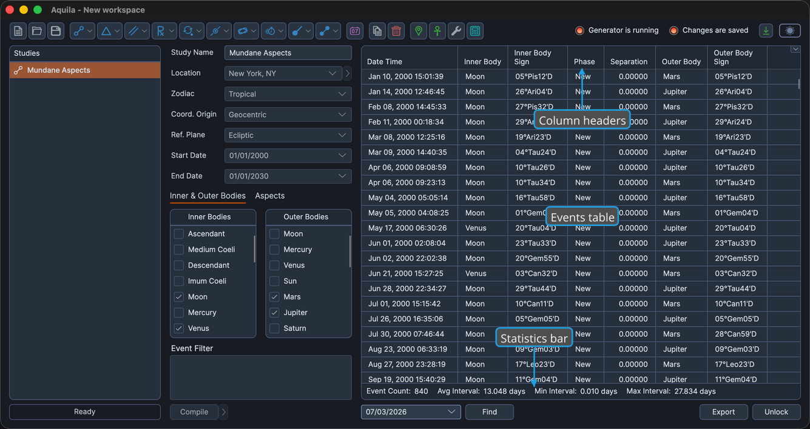Select the orbit ellipse study tool
Image resolution: width=810 pixels, height=429 pixels.
point(242,31)
